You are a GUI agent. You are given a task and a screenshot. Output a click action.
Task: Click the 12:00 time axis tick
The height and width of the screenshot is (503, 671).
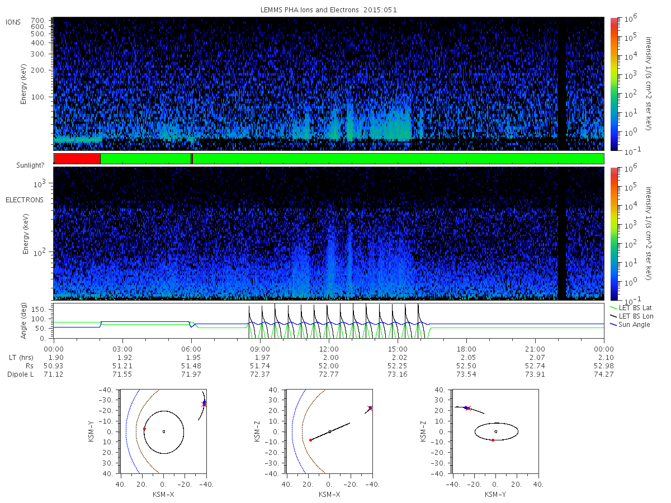point(329,349)
